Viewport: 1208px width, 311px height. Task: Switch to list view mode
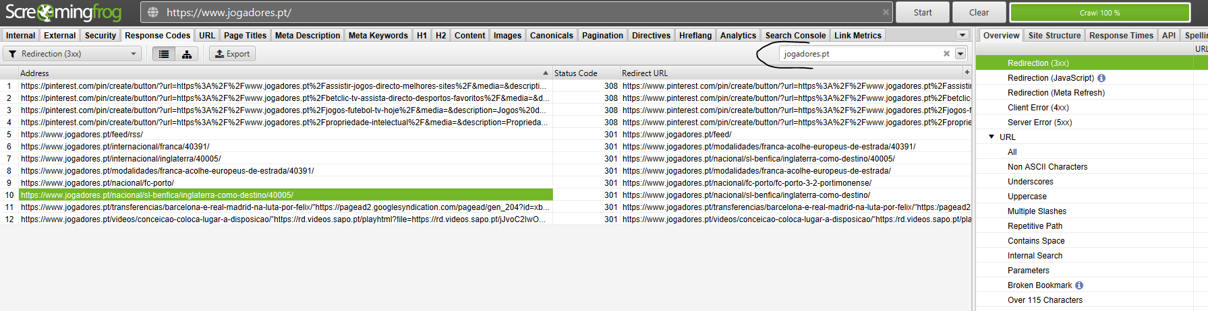(164, 54)
